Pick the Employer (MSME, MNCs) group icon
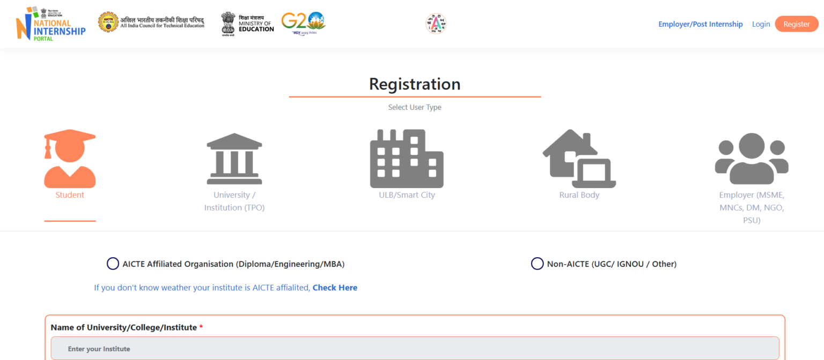The image size is (824, 360). click(x=752, y=158)
